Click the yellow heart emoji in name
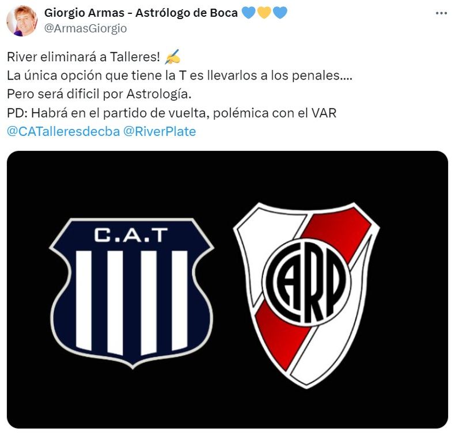This screenshot has height=436, width=455. coord(264,13)
